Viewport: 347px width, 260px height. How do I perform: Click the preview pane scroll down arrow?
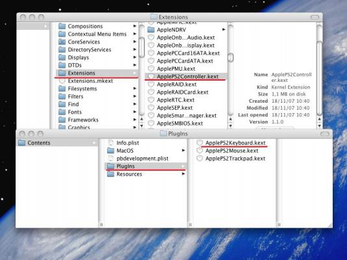[319, 125]
